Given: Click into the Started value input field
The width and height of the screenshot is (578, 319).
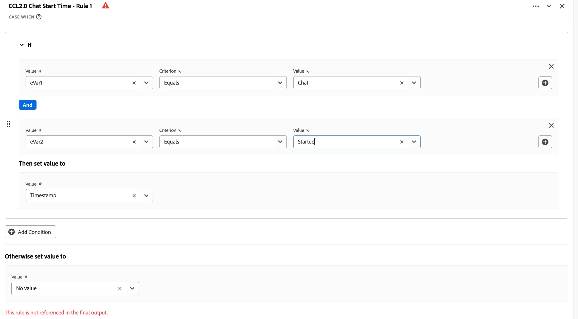Looking at the screenshot, I should point(345,142).
